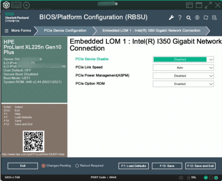Click the search magnifier icon
Screen dimensions: 222x181
pyautogui.click(x=189, y=18)
